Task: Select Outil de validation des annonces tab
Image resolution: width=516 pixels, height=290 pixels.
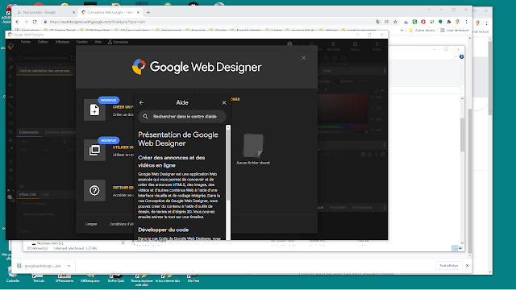Action: click(44, 71)
